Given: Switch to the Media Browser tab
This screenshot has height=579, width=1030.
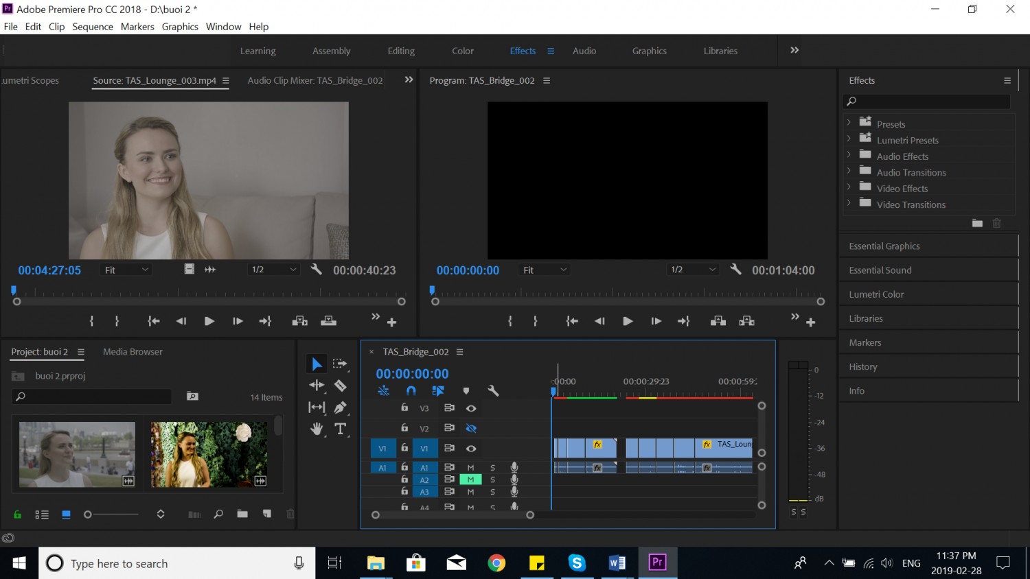Looking at the screenshot, I should tap(133, 352).
